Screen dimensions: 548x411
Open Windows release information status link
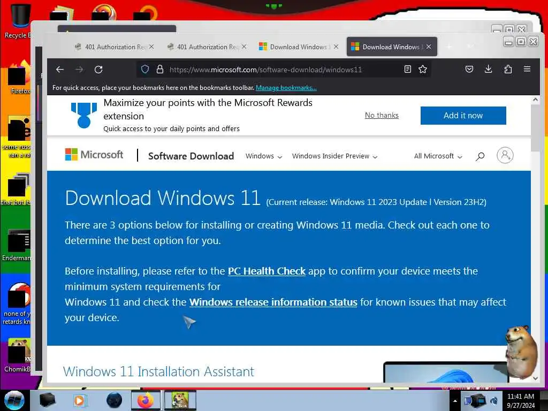click(x=273, y=302)
